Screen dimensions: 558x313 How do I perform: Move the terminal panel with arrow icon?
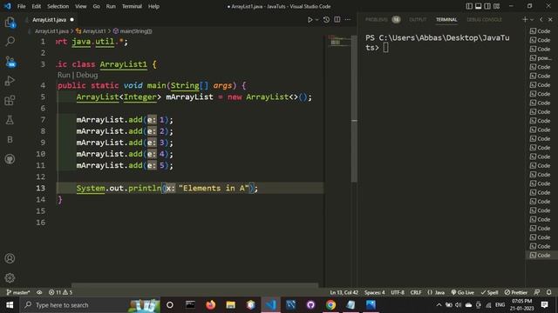(541, 20)
